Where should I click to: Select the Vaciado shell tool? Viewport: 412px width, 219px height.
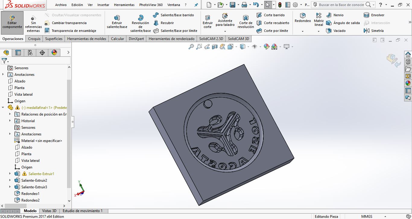coord(336,31)
